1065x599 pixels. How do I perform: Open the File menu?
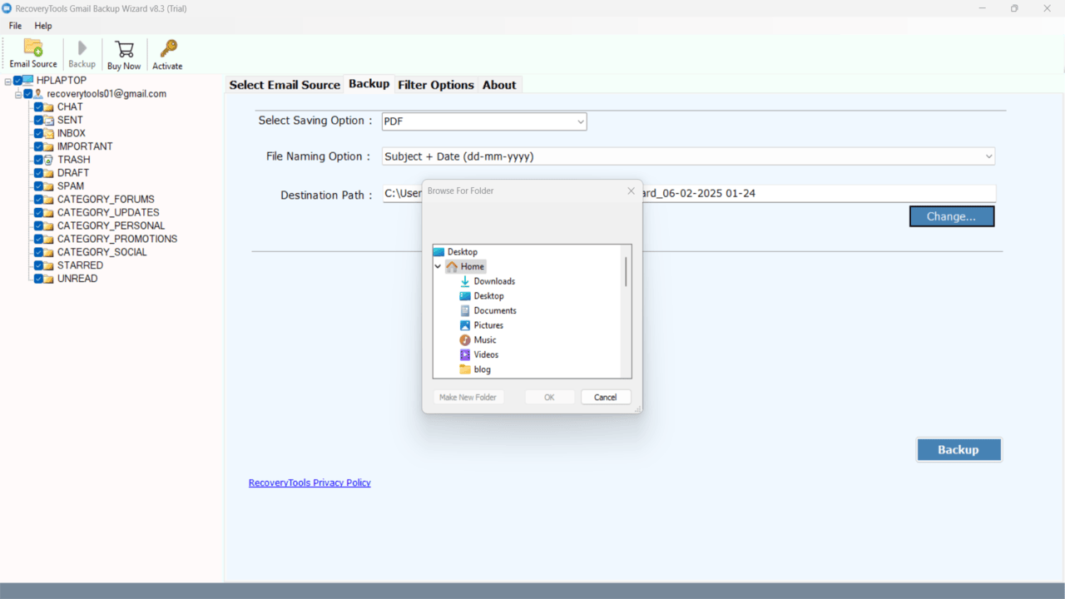pos(16,26)
